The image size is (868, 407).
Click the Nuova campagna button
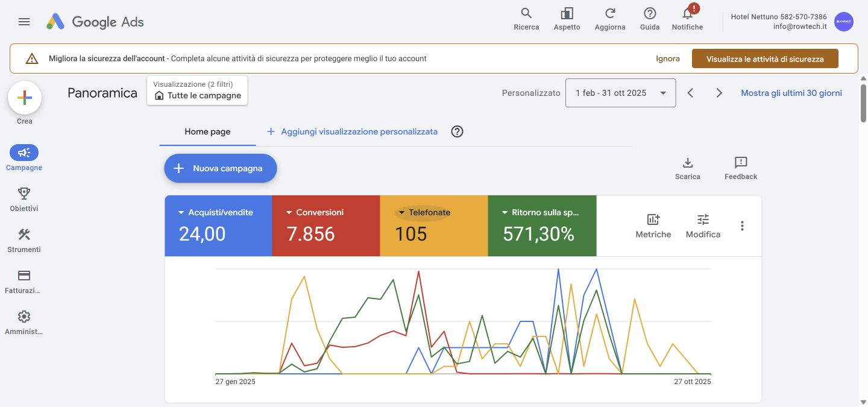(x=221, y=168)
